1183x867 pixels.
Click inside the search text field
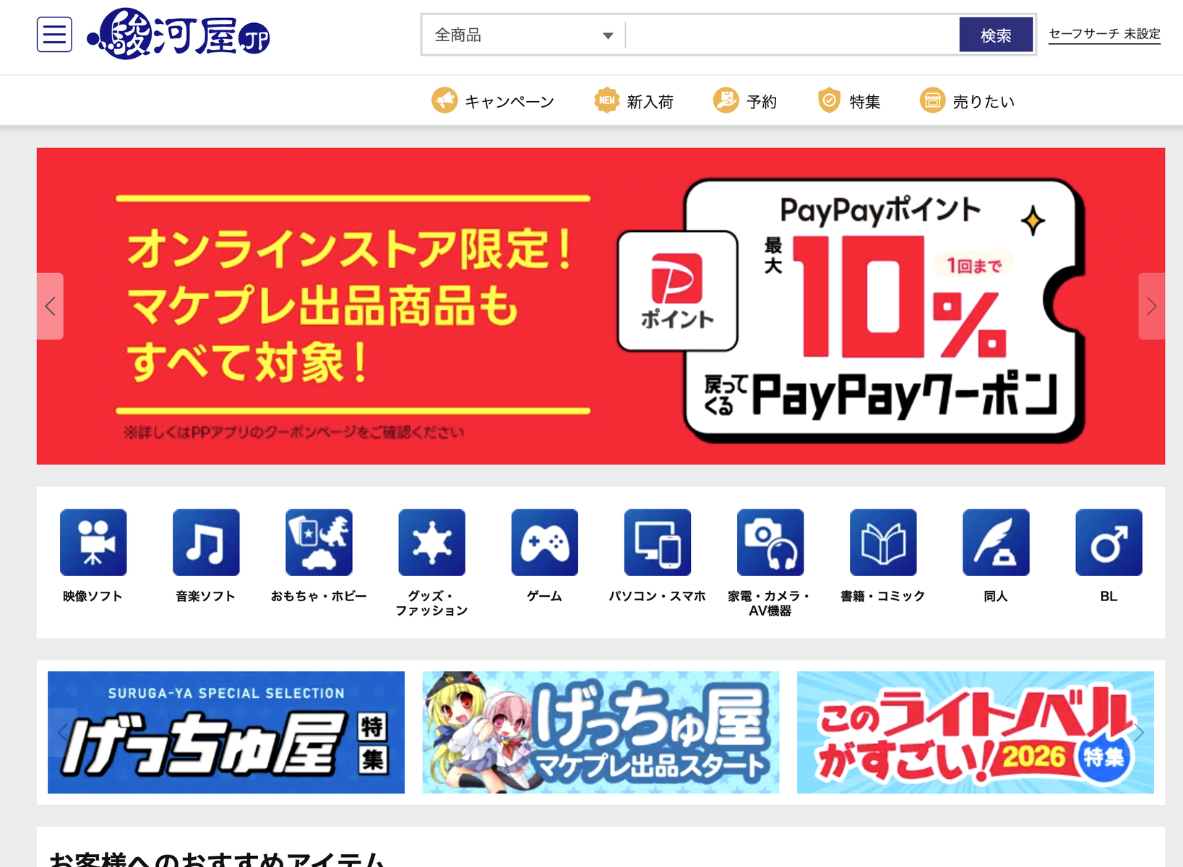tap(792, 35)
